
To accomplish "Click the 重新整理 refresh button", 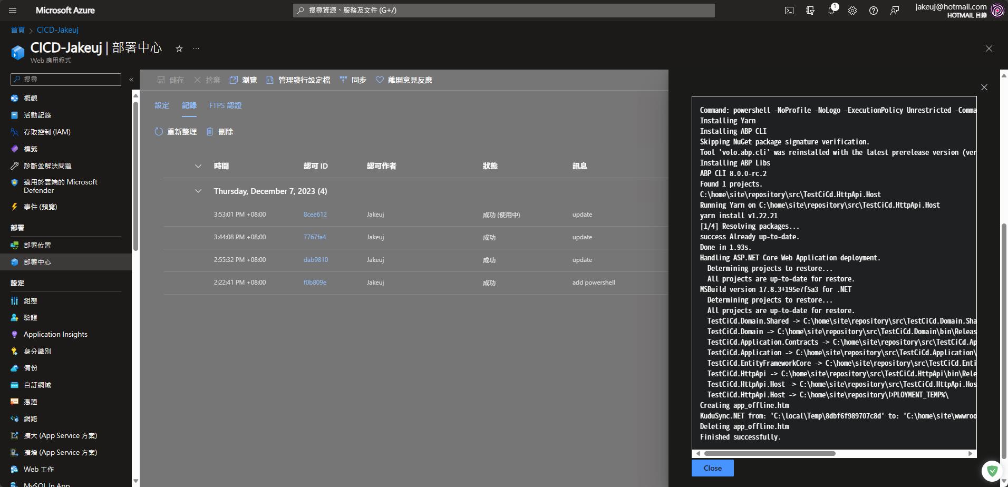I will click(176, 132).
